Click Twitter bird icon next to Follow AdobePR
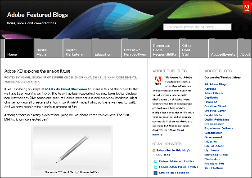Screen dimensions: 252x178 (155, 167)
